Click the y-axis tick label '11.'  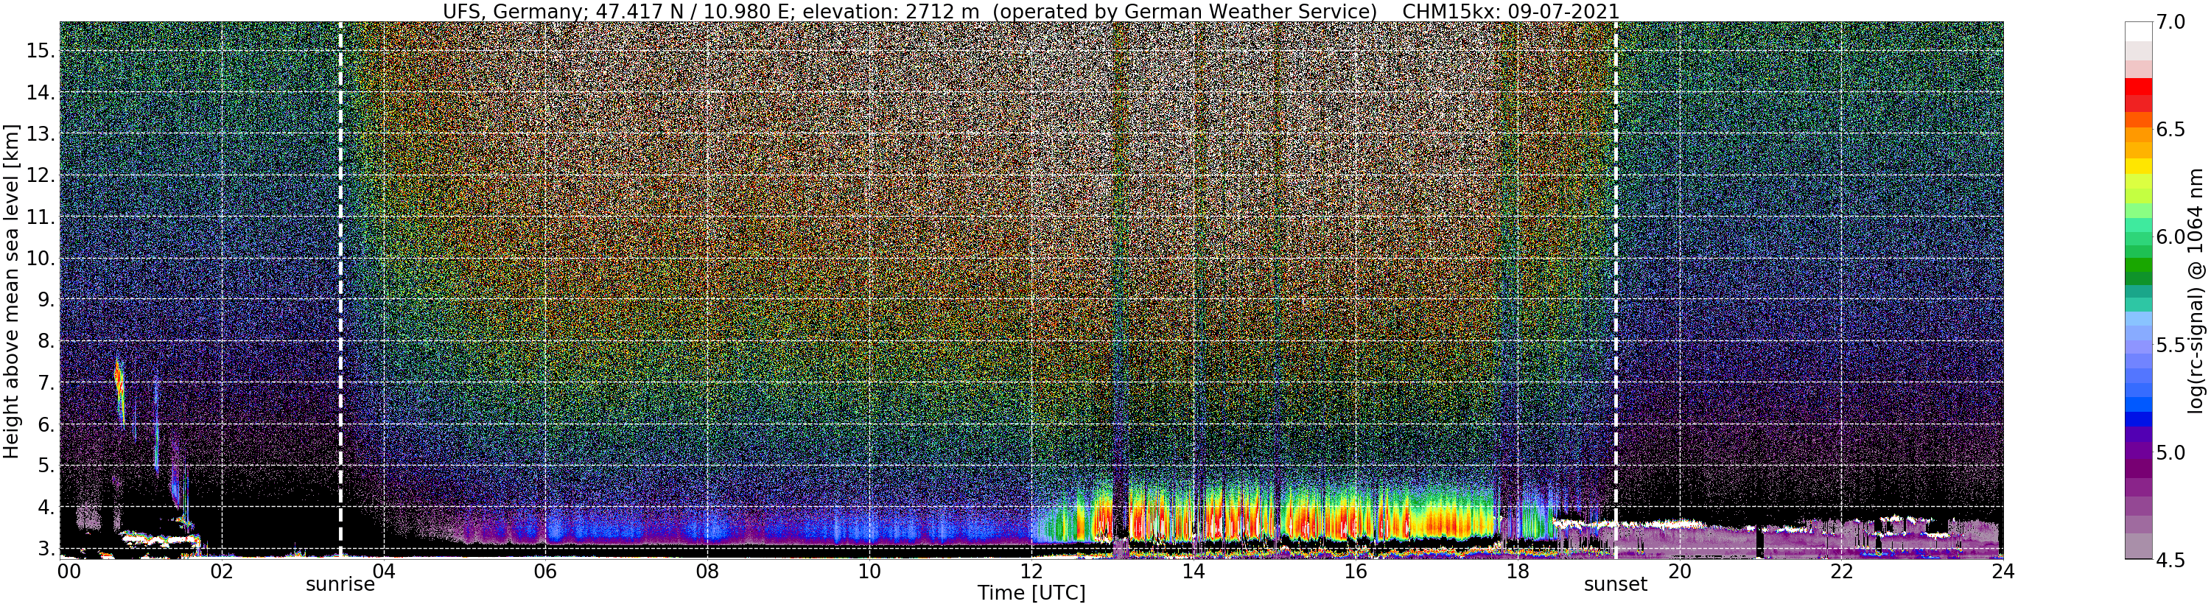pos(41,217)
